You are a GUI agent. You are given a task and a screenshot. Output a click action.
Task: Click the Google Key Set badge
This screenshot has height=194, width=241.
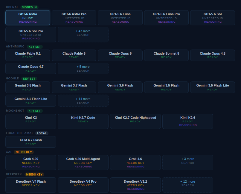point(29,79)
